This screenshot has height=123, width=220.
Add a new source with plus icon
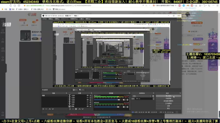[70, 109]
